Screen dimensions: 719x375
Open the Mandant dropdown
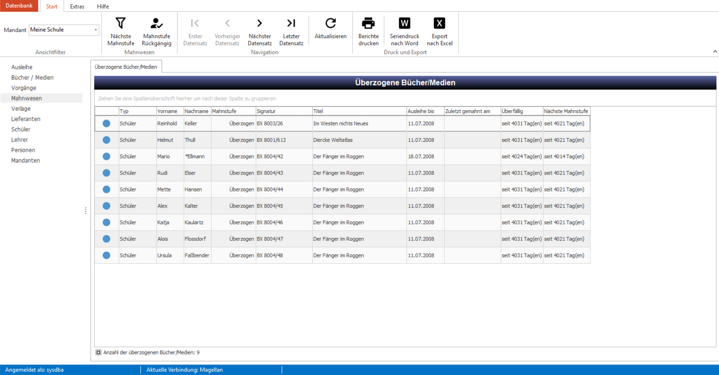[96, 30]
